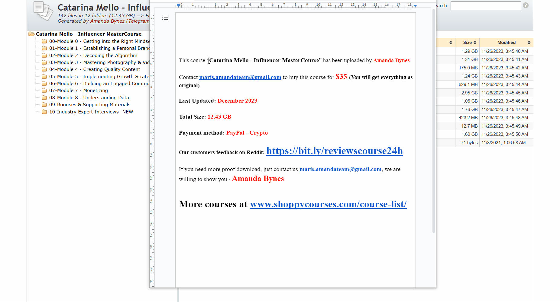
Task: Expand 10-Industry Expert Interviews folder
Action: [x=92, y=112]
